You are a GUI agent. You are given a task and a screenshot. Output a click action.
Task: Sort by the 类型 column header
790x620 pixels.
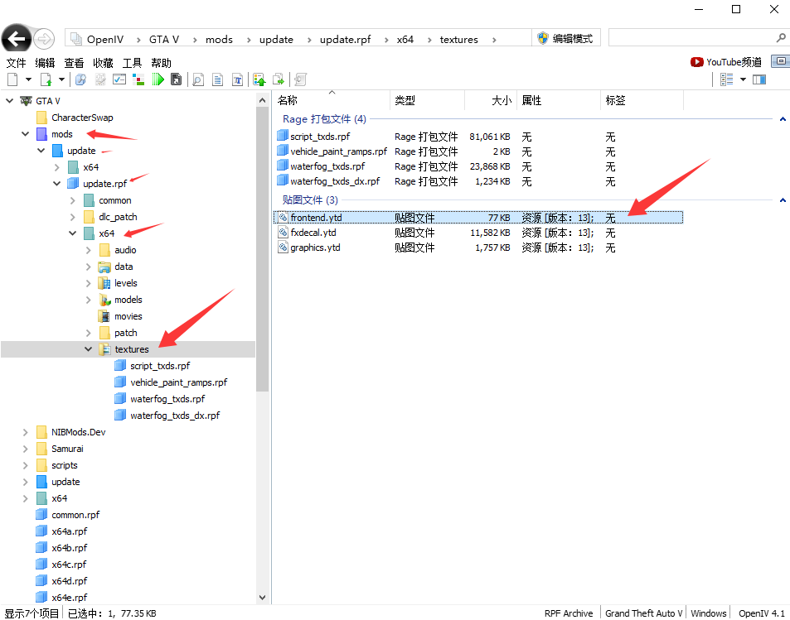[x=427, y=101]
